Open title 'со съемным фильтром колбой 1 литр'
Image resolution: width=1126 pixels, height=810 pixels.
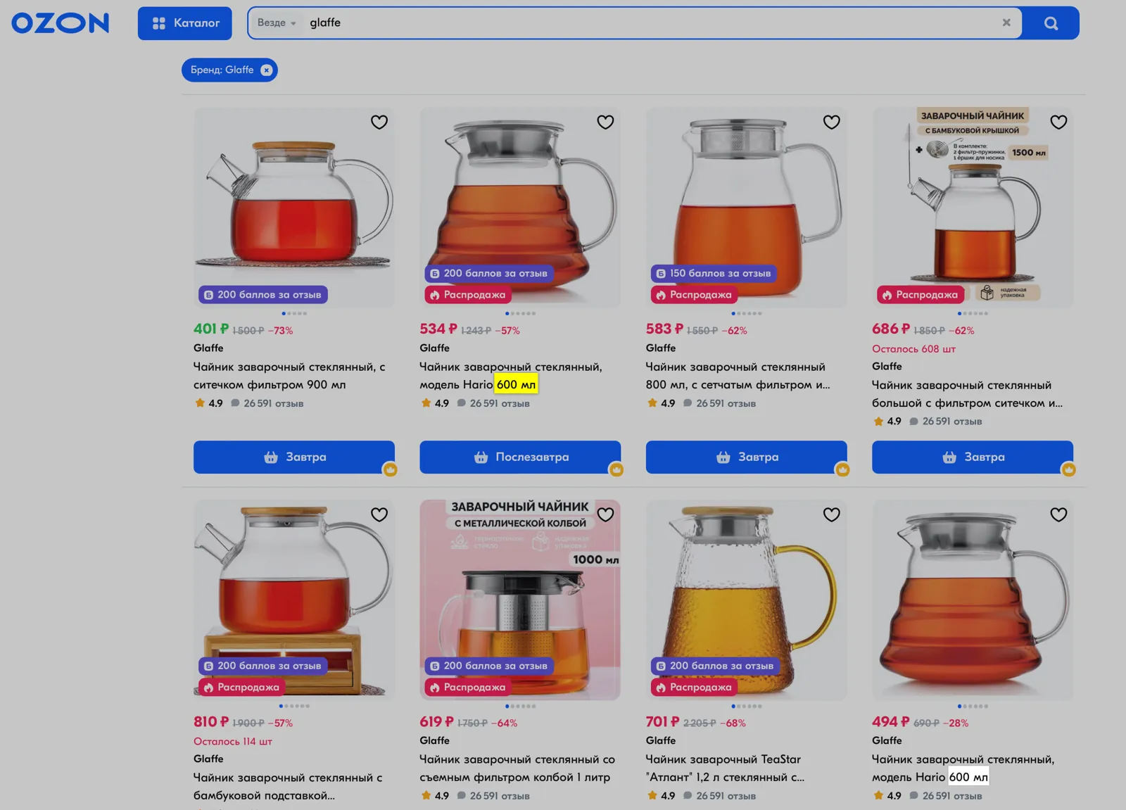pyautogui.click(x=517, y=768)
